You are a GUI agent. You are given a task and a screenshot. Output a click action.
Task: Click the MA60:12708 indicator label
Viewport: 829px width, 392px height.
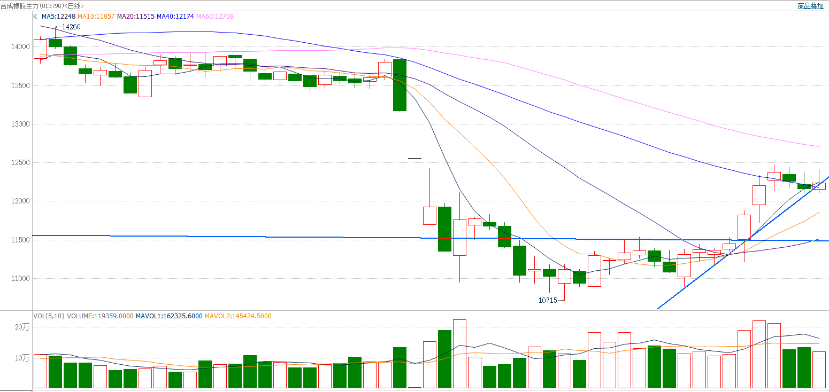(215, 17)
